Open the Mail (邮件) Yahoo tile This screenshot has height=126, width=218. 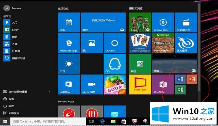pyautogui.click(x=103, y=23)
